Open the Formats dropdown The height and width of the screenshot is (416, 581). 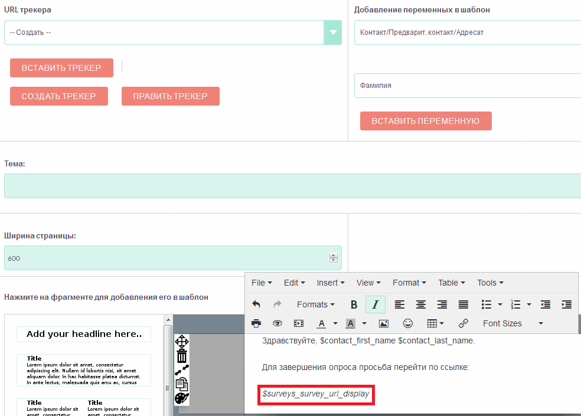[x=316, y=304]
